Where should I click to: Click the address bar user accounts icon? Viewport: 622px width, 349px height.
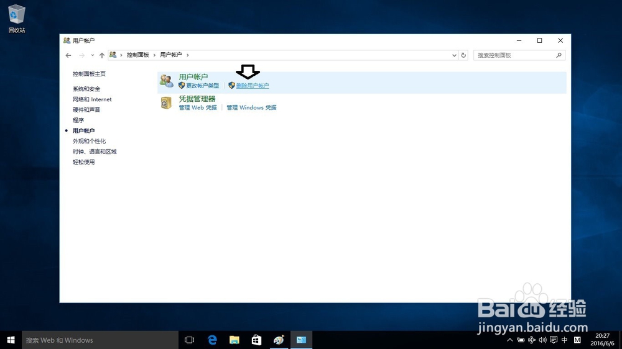[x=113, y=55]
